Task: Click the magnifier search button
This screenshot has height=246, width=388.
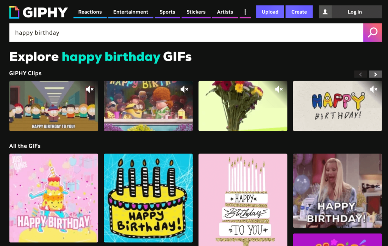Action: [x=372, y=33]
